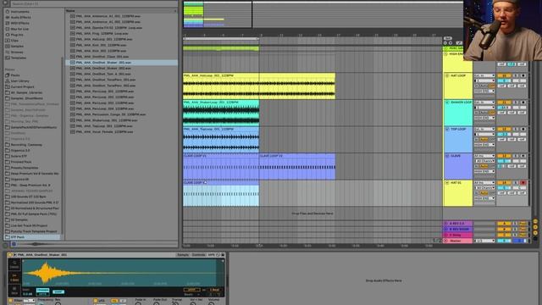Open HAT 01 input type dropdown
This screenshot has width=542, height=305.
(484, 183)
